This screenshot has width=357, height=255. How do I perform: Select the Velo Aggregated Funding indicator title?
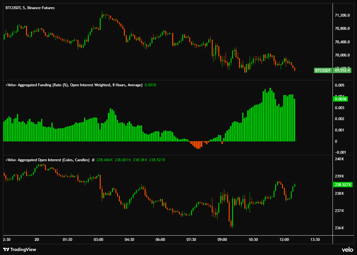tap(74, 85)
